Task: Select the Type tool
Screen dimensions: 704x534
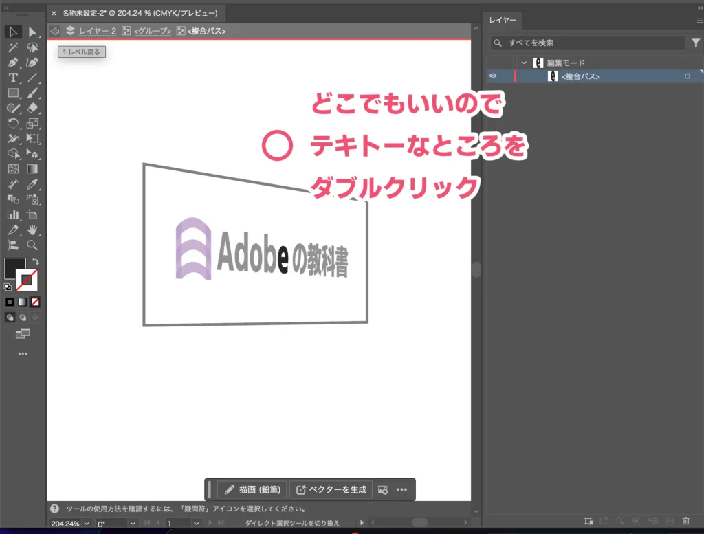Action: [x=13, y=78]
